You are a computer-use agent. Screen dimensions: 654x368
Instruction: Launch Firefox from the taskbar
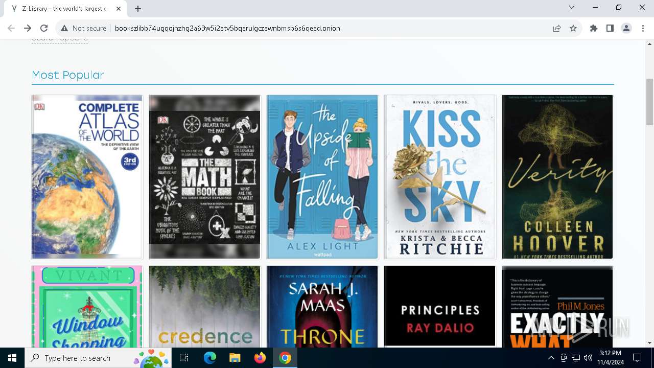coord(260,358)
